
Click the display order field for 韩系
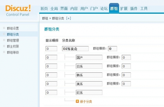tap(51, 75)
